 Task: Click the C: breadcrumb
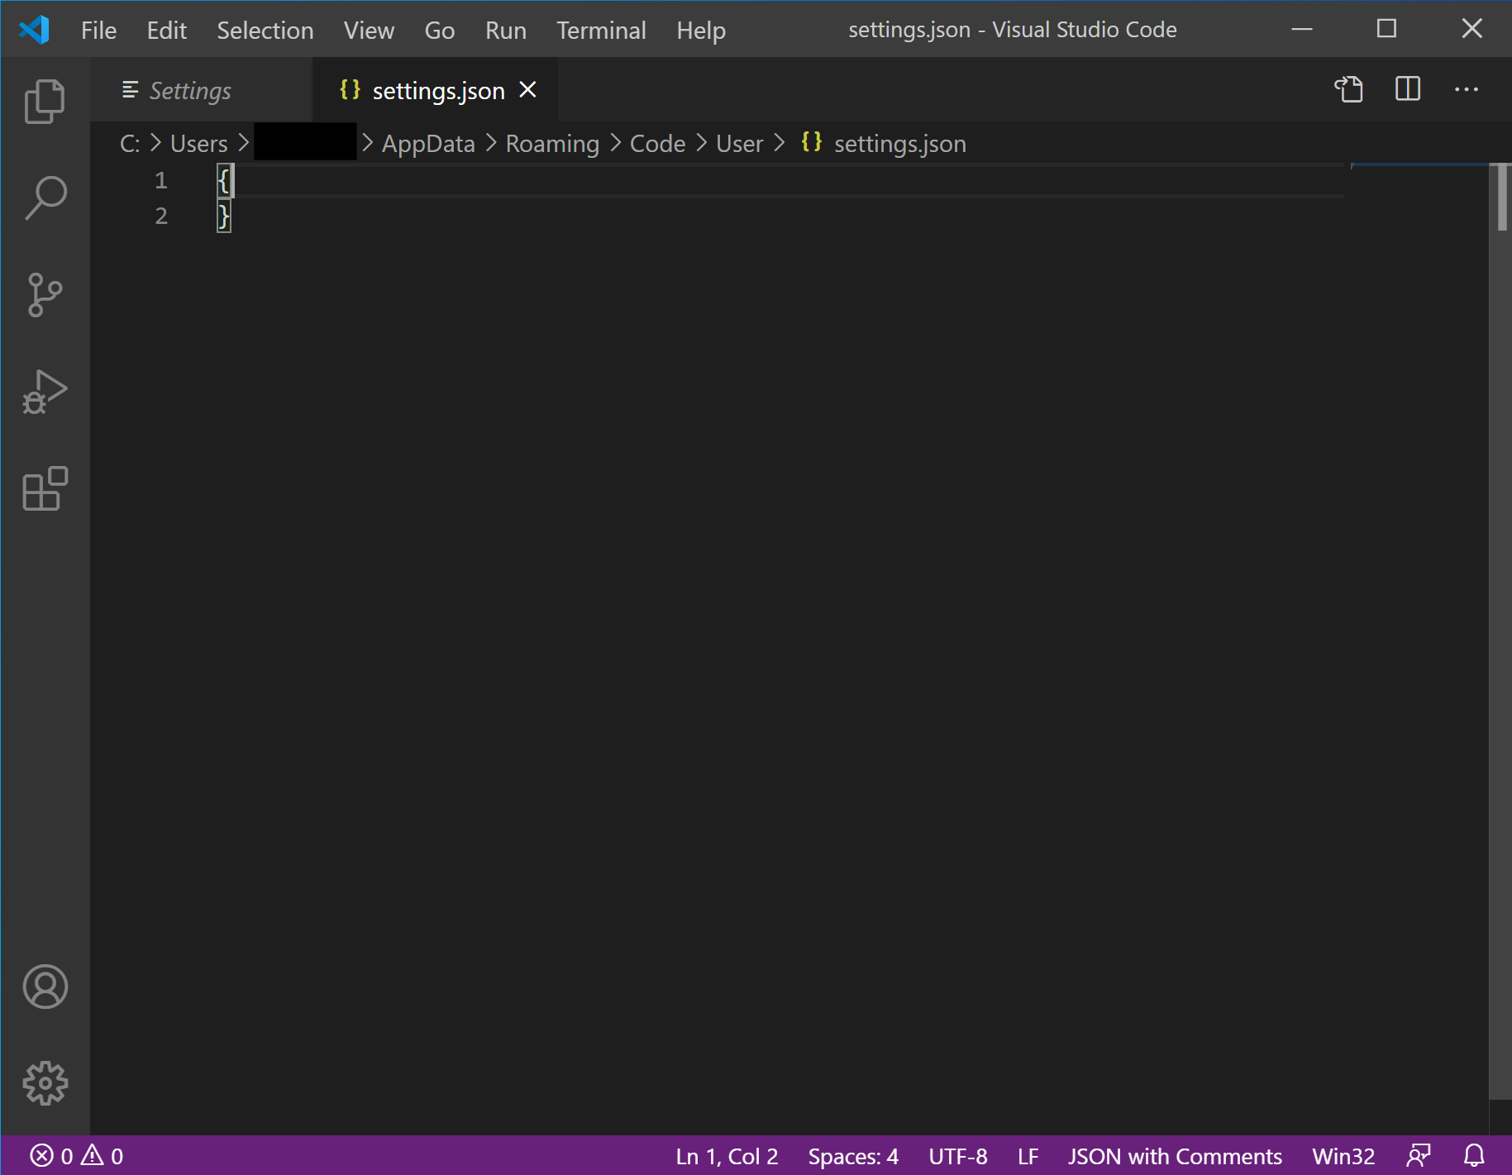point(130,144)
